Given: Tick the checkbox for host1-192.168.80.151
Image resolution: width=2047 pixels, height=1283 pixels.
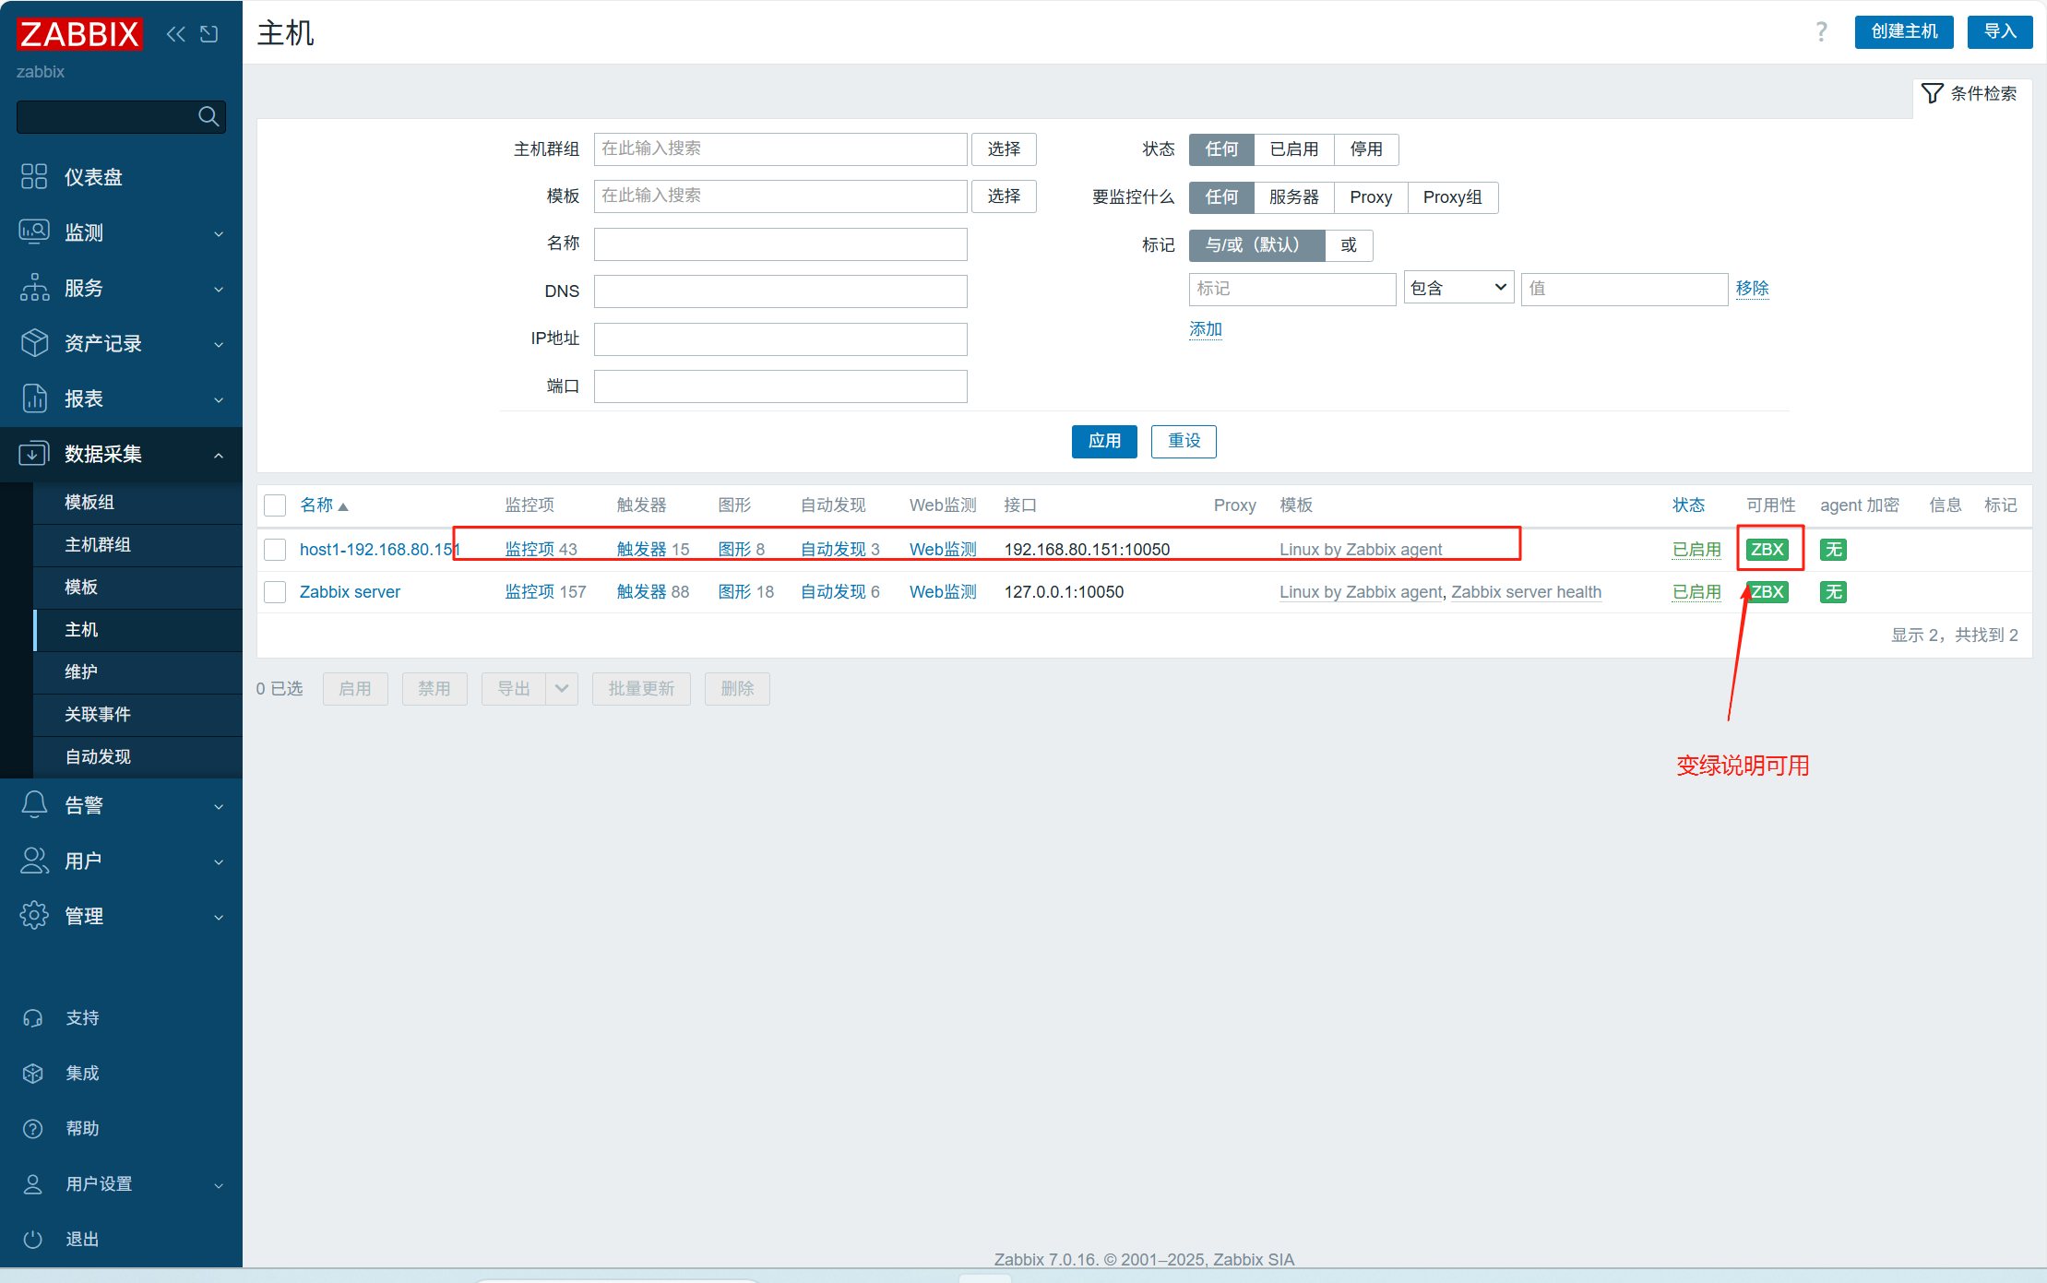Looking at the screenshot, I should [275, 550].
